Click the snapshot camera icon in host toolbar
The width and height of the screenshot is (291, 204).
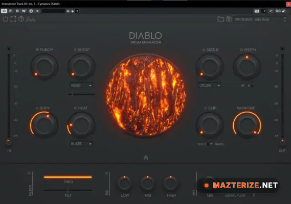click(257, 11)
